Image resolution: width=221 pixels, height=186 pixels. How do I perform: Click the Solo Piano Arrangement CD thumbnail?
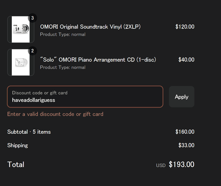click(x=21, y=62)
